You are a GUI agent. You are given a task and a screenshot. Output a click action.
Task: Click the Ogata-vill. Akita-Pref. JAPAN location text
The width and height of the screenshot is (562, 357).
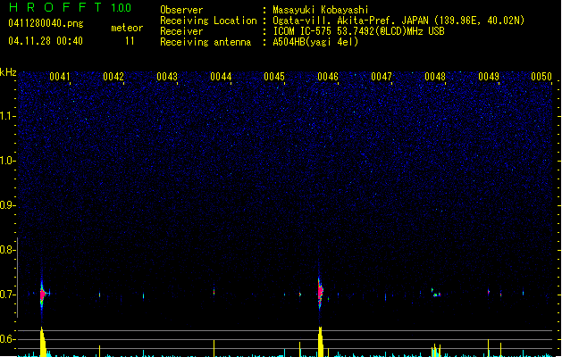click(x=398, y=21)
